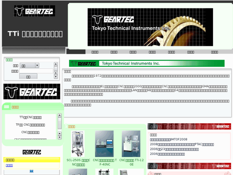Open the fourth navigation menu item
This screenshot has height=175, width=233.
[x=152, y=52]
